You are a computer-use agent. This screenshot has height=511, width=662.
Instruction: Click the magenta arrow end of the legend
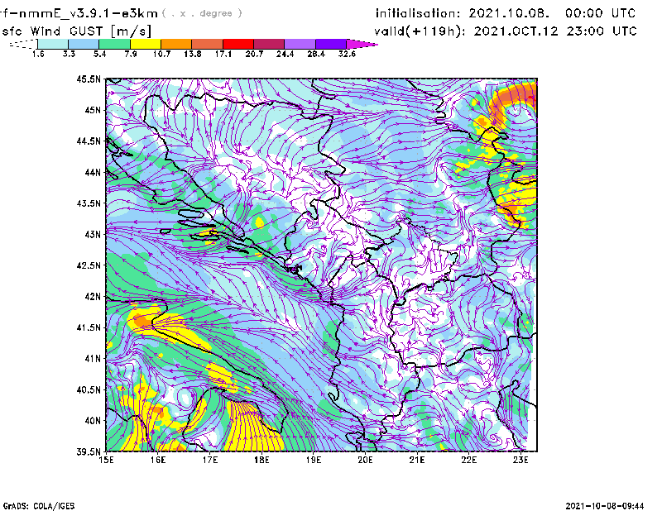coord(362,44)
